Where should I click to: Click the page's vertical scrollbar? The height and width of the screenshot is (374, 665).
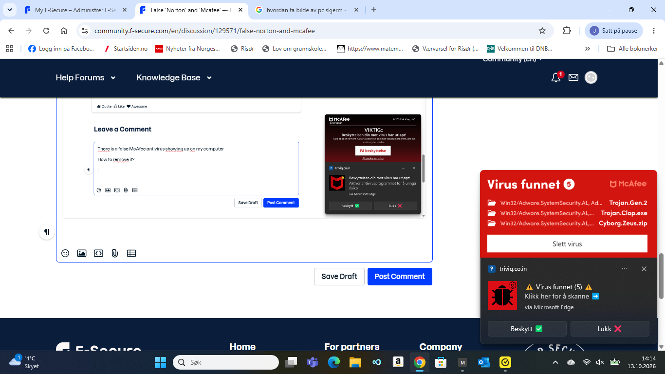coord(662,275)
